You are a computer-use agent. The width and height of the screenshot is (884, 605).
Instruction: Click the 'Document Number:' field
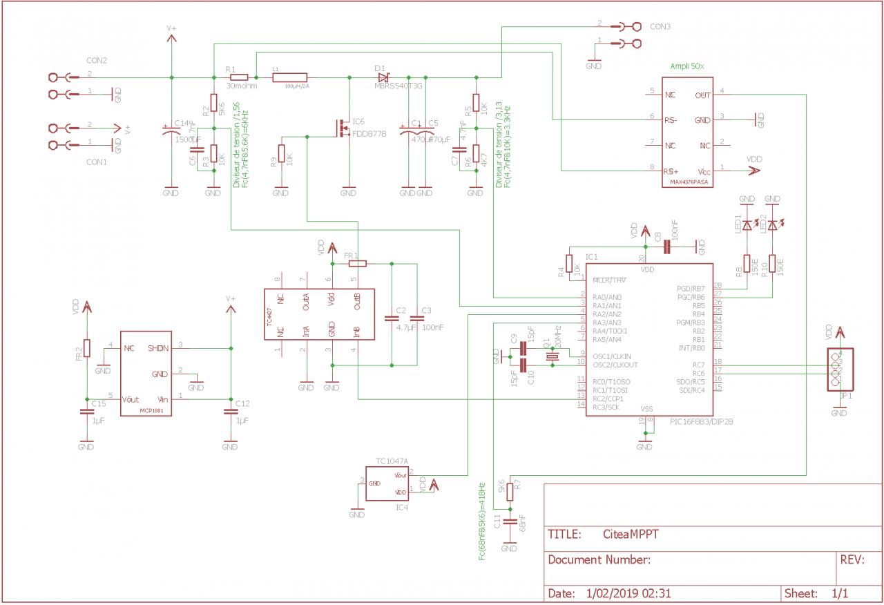coord(690,568)
